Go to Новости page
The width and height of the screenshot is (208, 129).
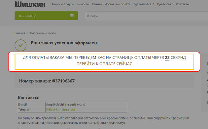click(x=83, y=4)
